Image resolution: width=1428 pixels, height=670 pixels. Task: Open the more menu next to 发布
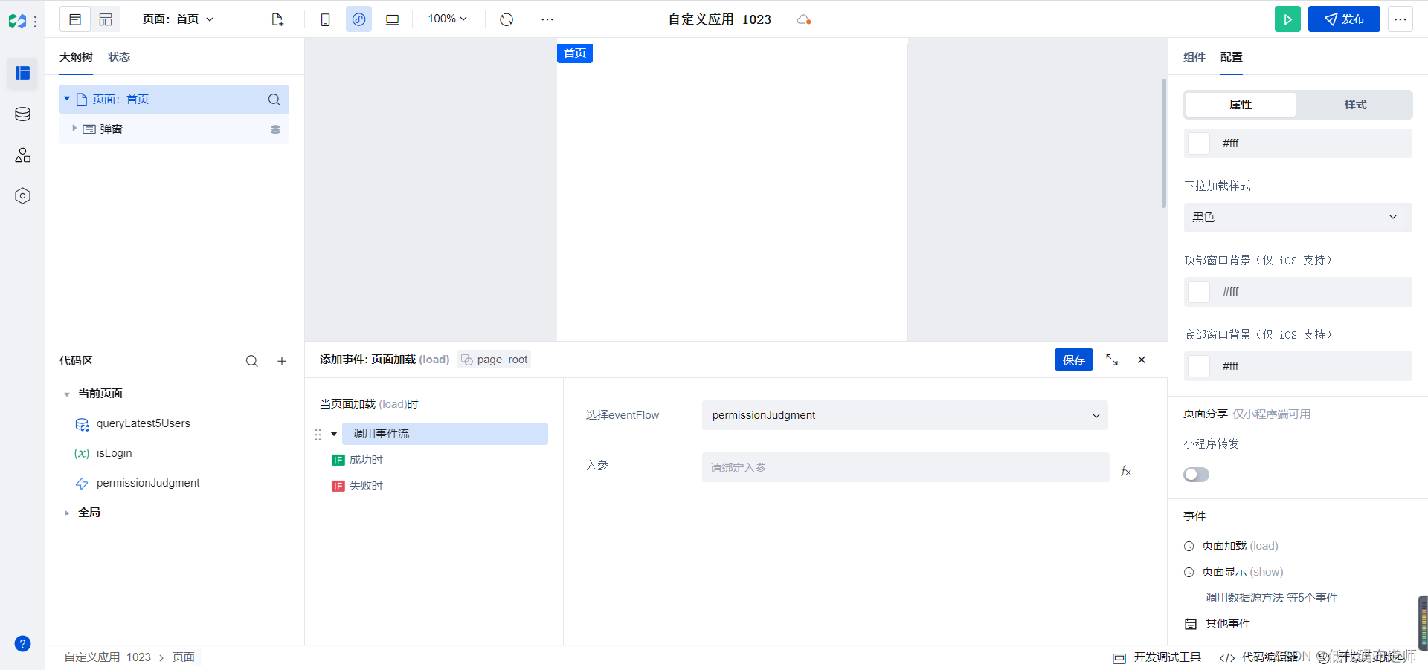pyautogui.click(x=1400, y=19)
